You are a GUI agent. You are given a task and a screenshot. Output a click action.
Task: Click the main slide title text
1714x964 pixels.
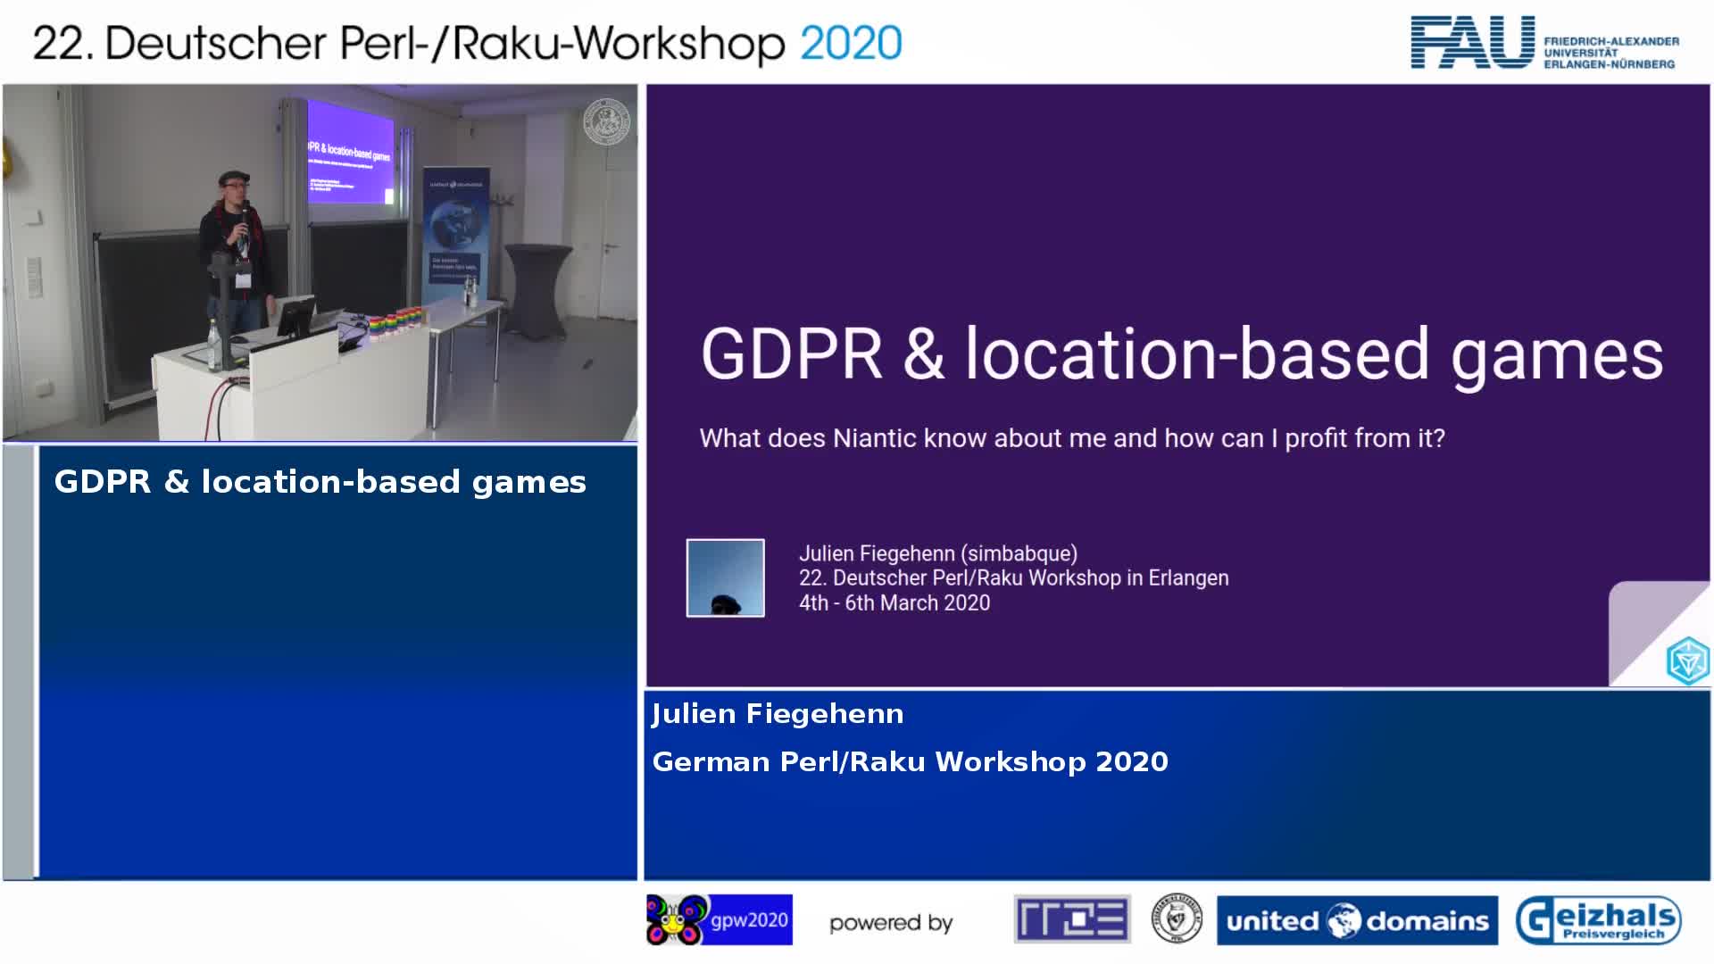(1181, 354)
